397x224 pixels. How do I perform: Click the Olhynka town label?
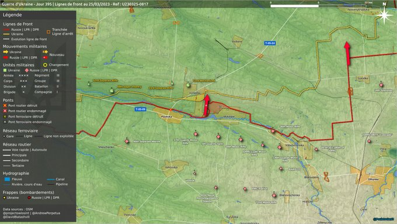pyautogui.click(x=372, y=179)
